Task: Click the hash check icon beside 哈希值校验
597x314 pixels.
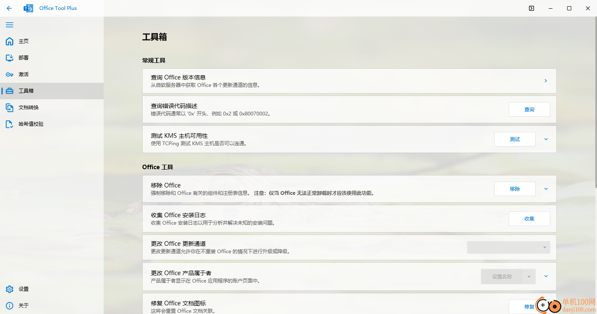Action: pyautogui.click(x=10, y=124)
